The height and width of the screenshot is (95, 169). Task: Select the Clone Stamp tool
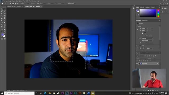tap(5, 18)
